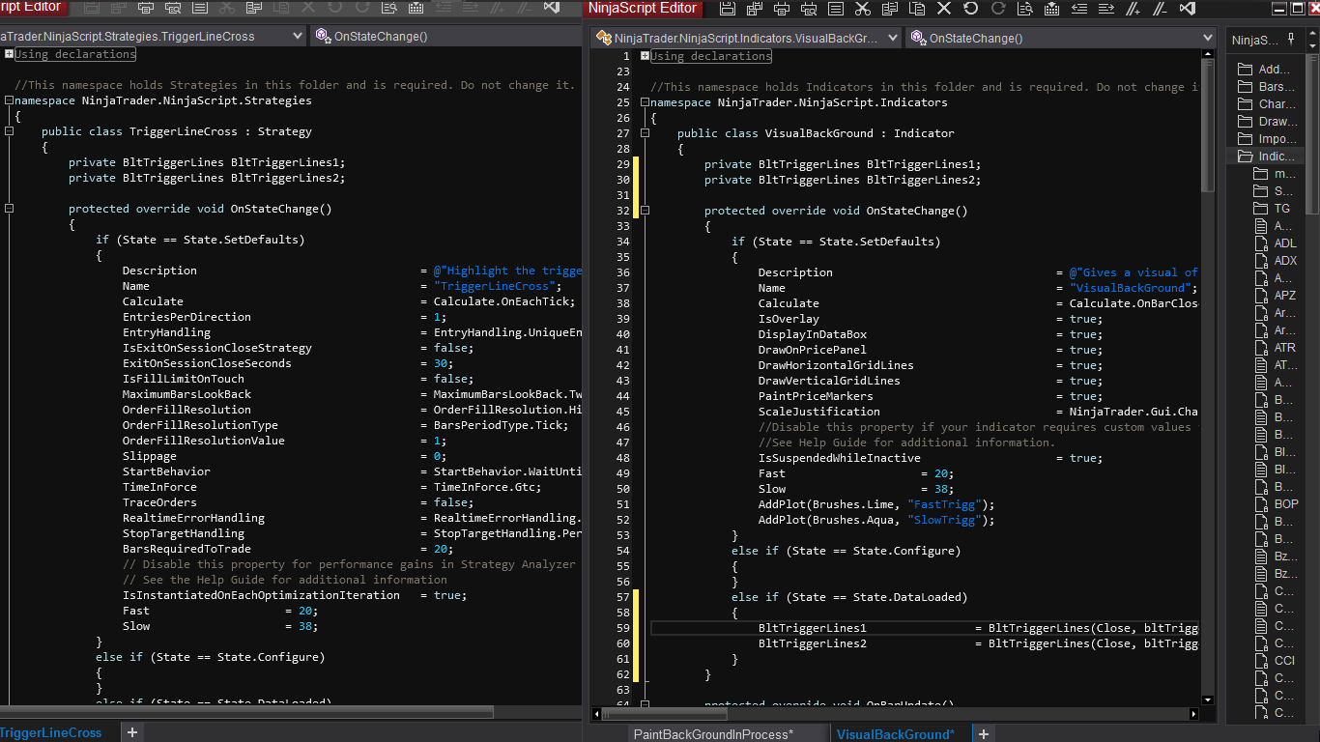Click the Visual Studio icon in right toolbar
The image size is (1320, 742).
point(1188,9)
